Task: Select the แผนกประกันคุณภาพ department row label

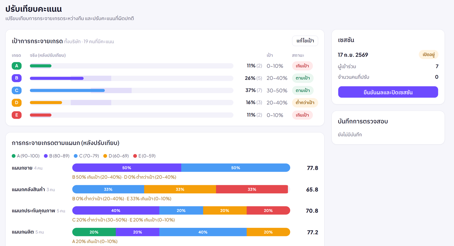Action: tap(33, 211)
